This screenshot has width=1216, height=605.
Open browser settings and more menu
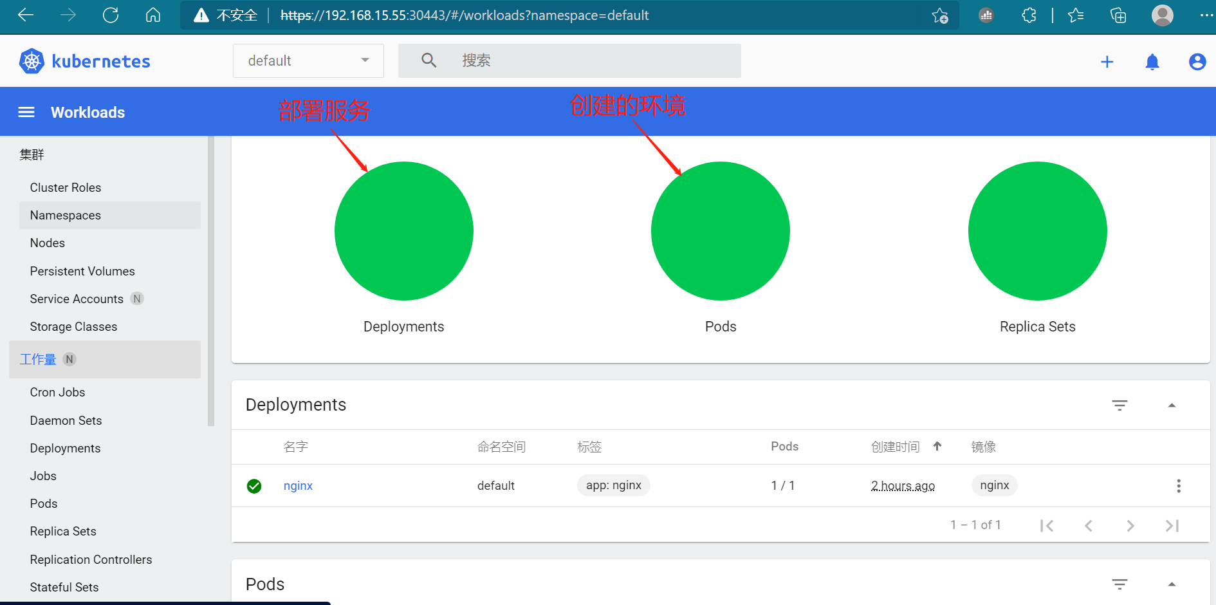click(1206, 15)
